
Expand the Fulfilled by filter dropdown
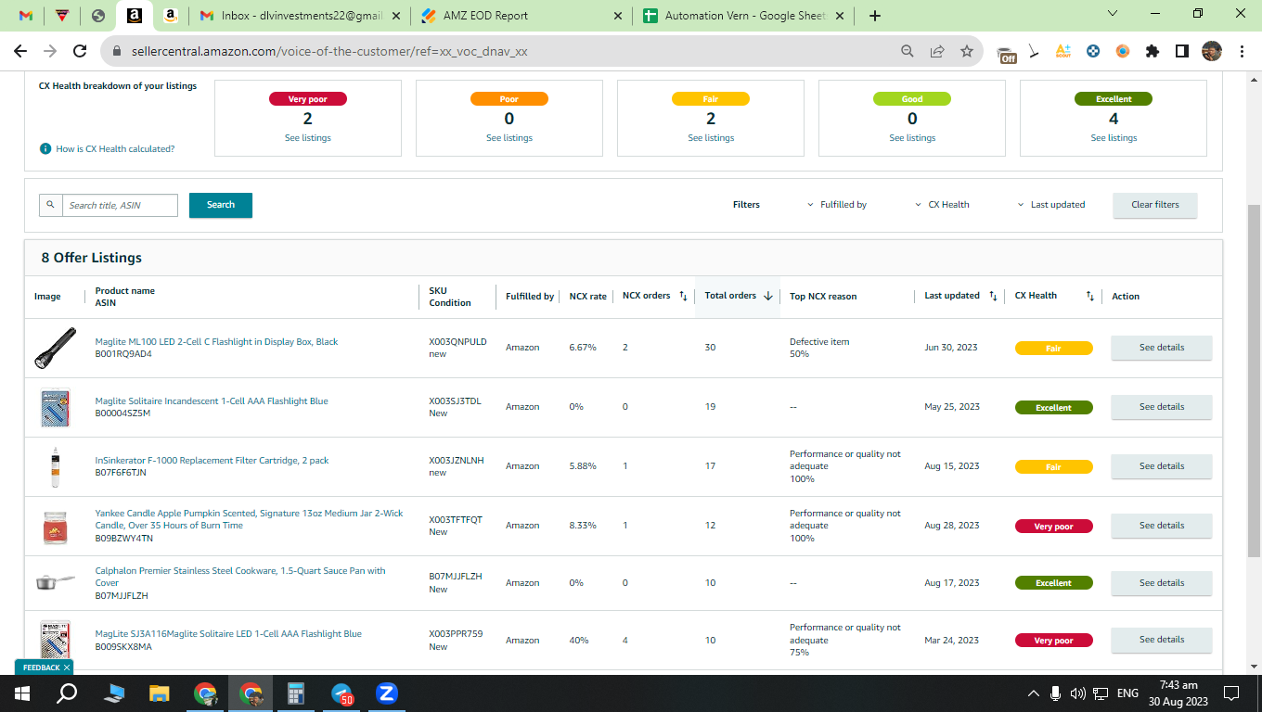[837, 205]
